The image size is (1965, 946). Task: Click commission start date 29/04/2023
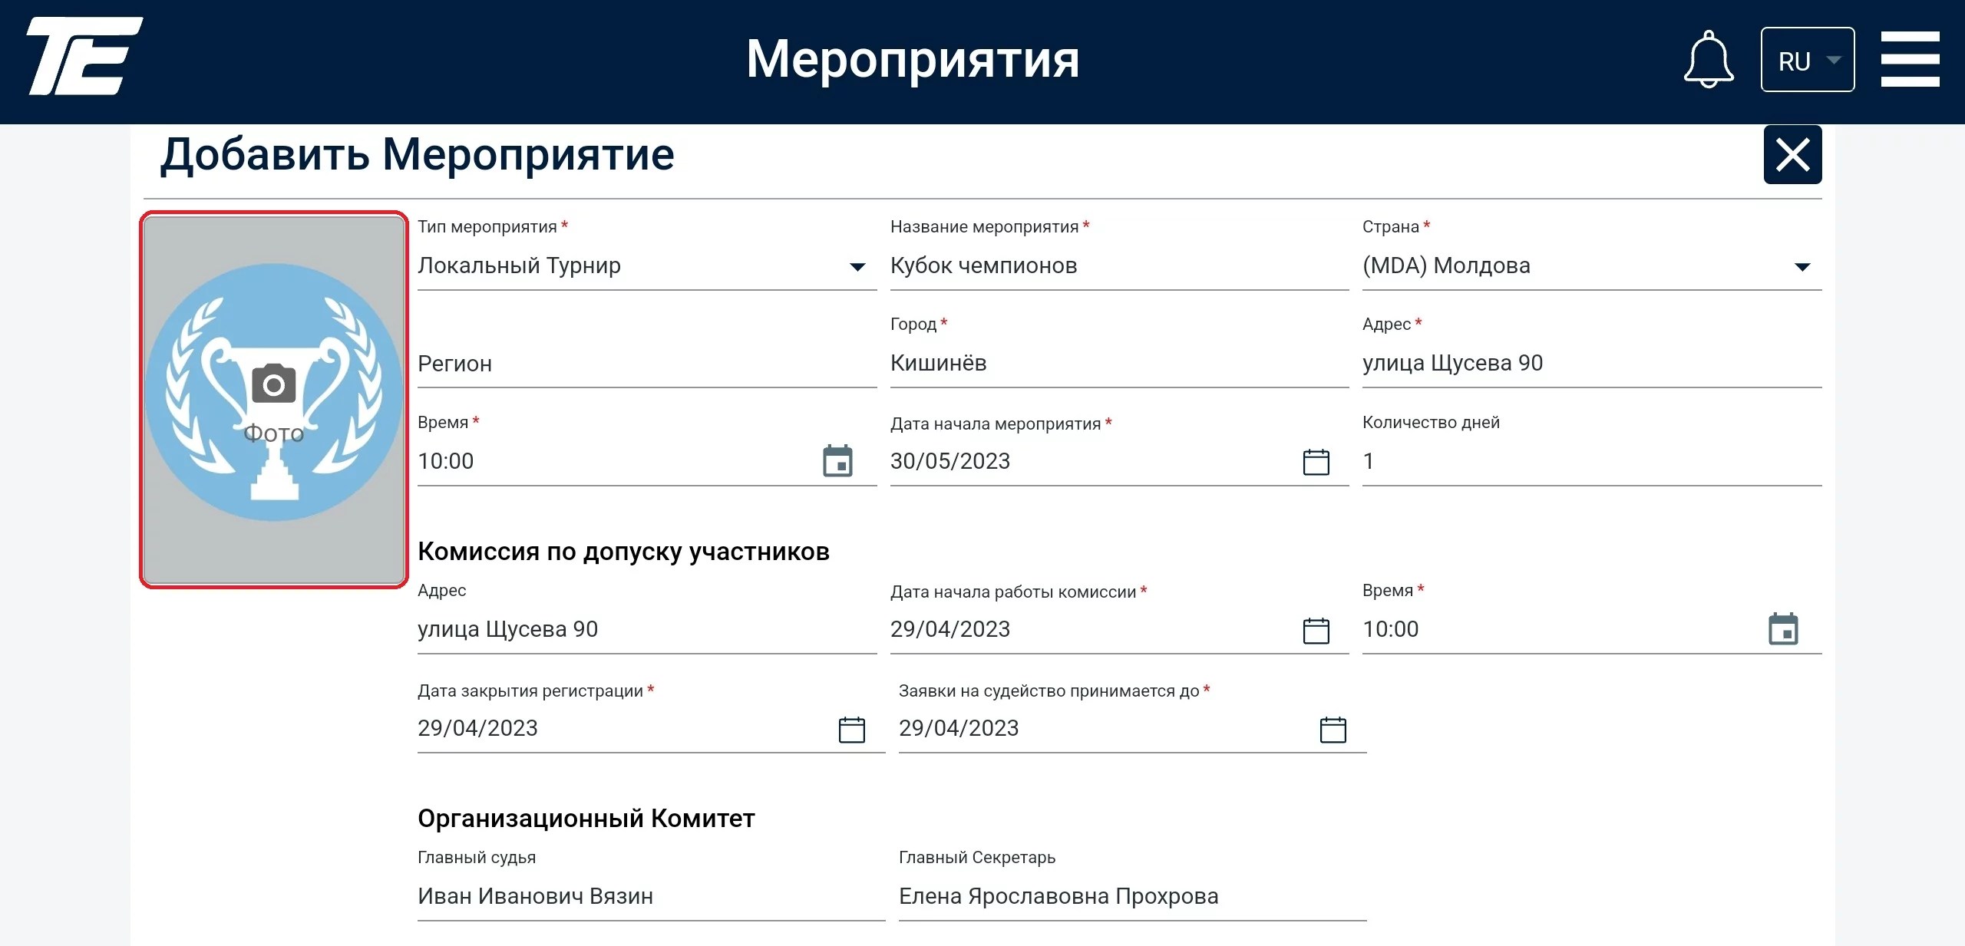pyautogui.click(x=950, y=629)
